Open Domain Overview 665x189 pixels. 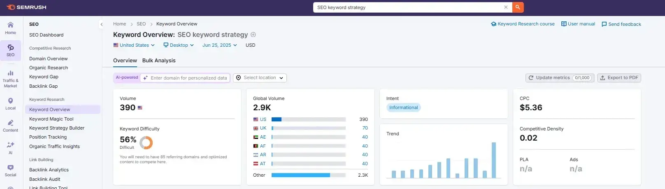(x=48, y=59)
